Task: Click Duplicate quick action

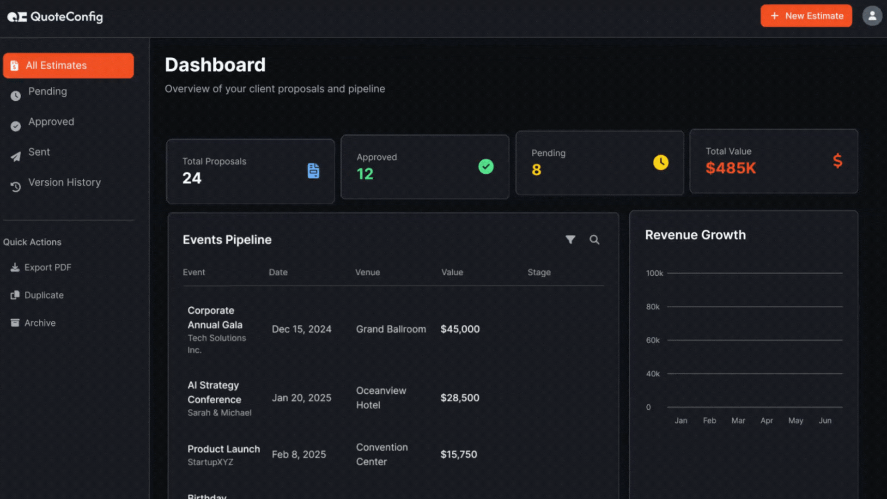Action: click(x=44, y=295)
